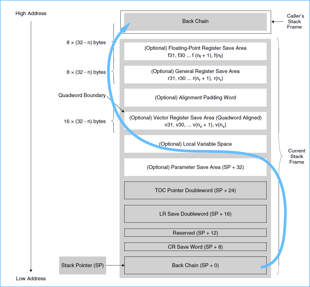Click the small arrow beside Caller's Stack Frame

click(277, 22)
